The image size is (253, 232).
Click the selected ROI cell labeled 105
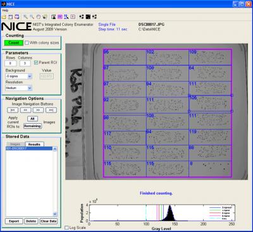point(210,103)
